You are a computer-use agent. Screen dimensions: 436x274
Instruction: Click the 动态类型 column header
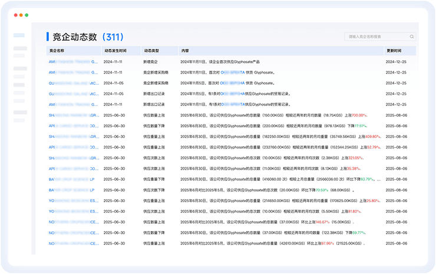(151, 51)
